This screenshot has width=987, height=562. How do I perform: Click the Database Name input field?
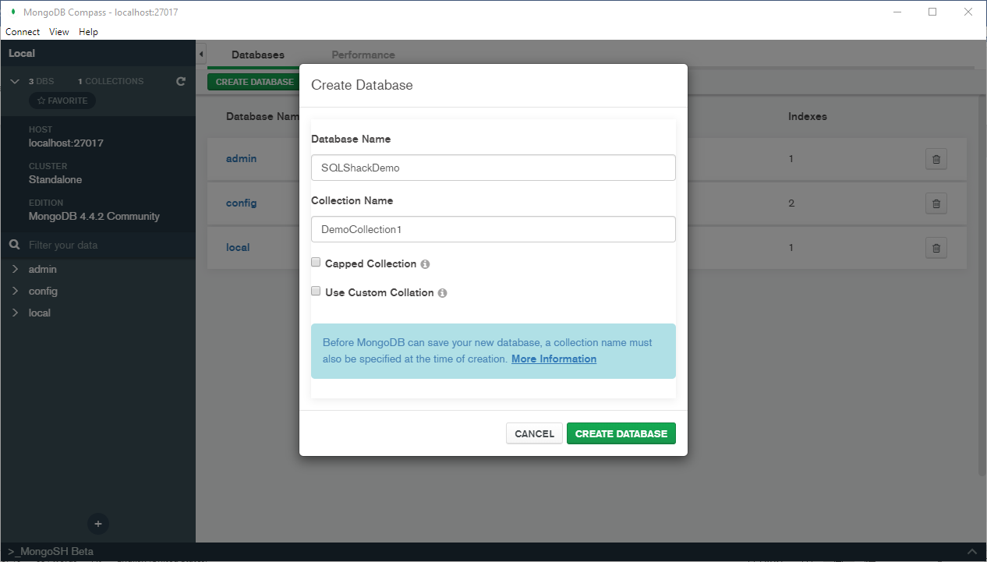[493, 168]
